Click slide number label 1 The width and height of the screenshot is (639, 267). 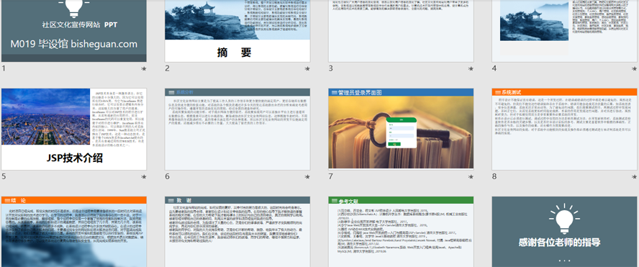click(x=4, y=68)
